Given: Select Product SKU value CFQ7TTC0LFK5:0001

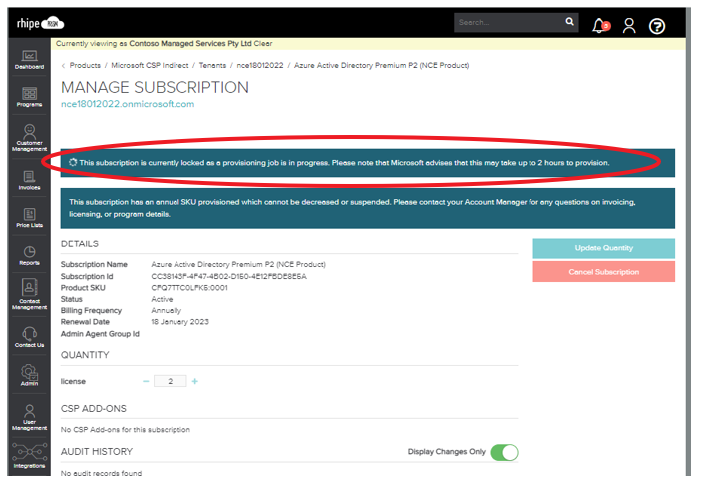Looking at the screenshot, I should (189, 288).
